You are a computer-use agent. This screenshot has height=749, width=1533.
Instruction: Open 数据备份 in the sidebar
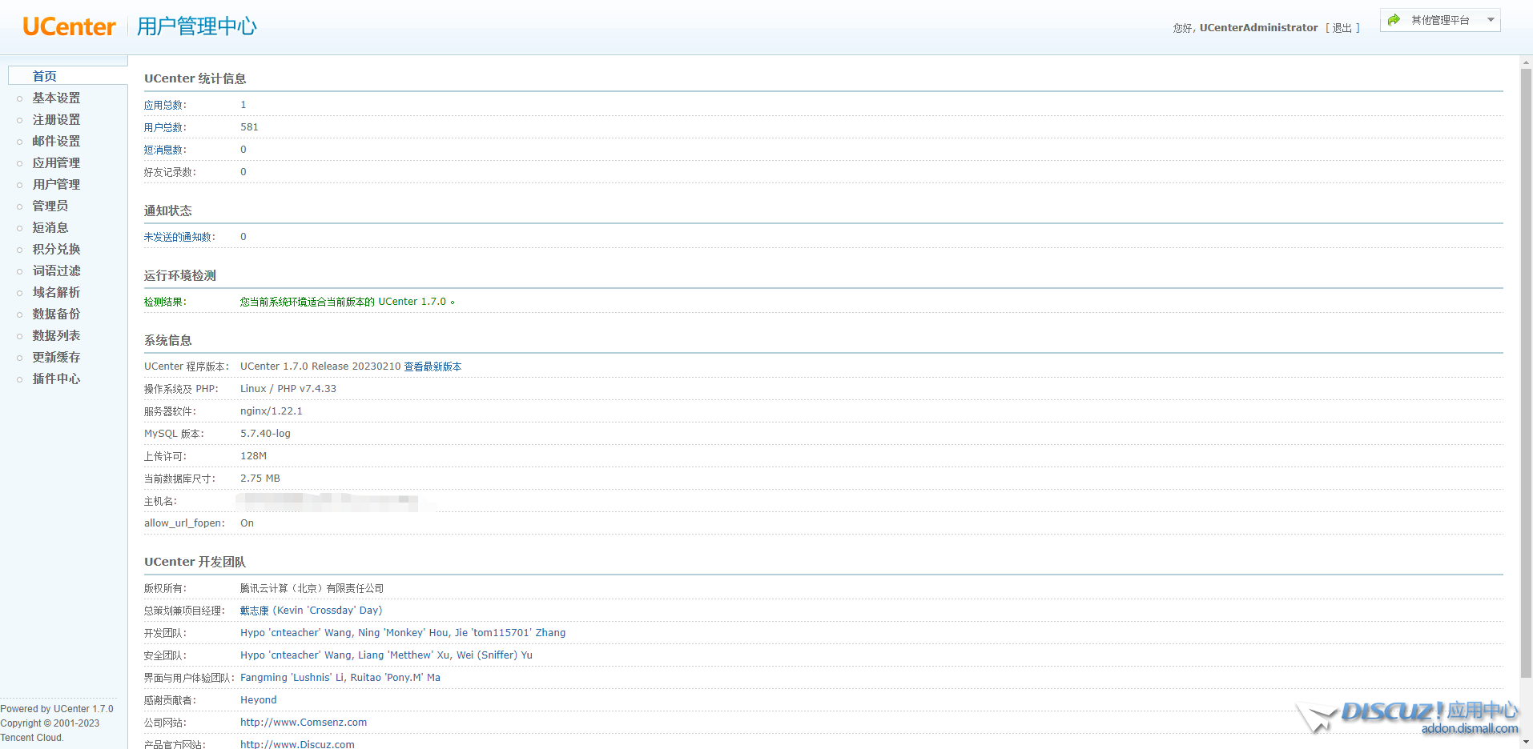point(56,314)
